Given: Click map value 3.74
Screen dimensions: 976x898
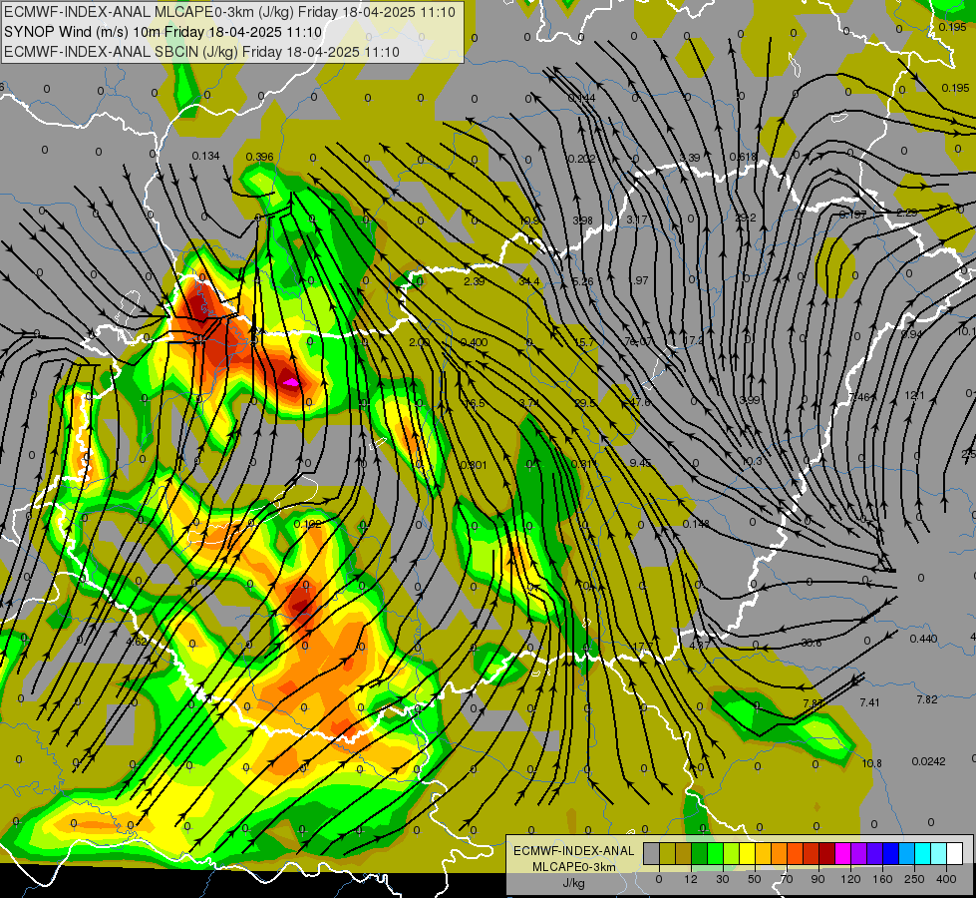Looking at the screenshot, I should (529, 403).
